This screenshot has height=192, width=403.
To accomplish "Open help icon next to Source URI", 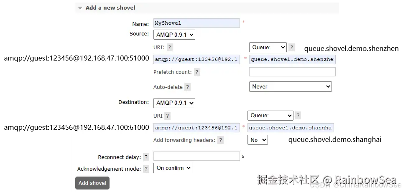I will [170, 48].
